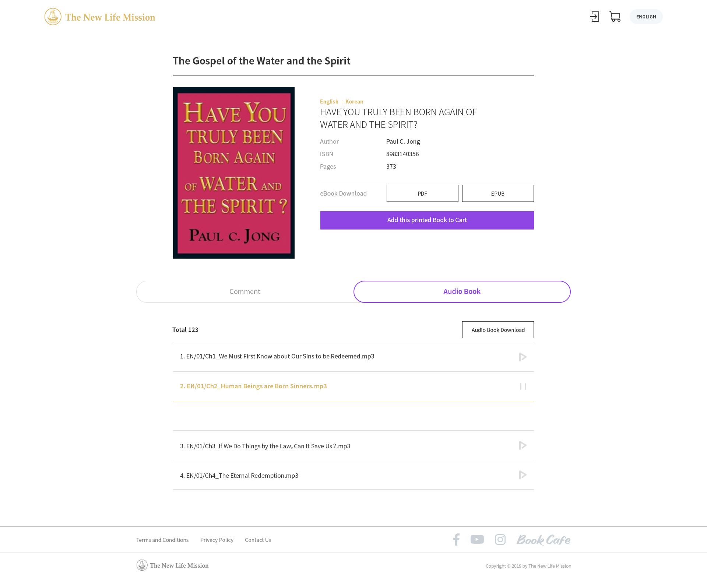
Task: Visit the Facebook page icon
Action: (x=456, y=539)
